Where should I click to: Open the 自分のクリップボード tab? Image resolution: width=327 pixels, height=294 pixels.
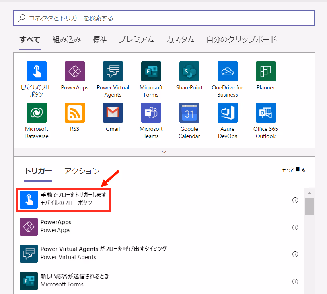pyautogui.click(x=241, y=39)
